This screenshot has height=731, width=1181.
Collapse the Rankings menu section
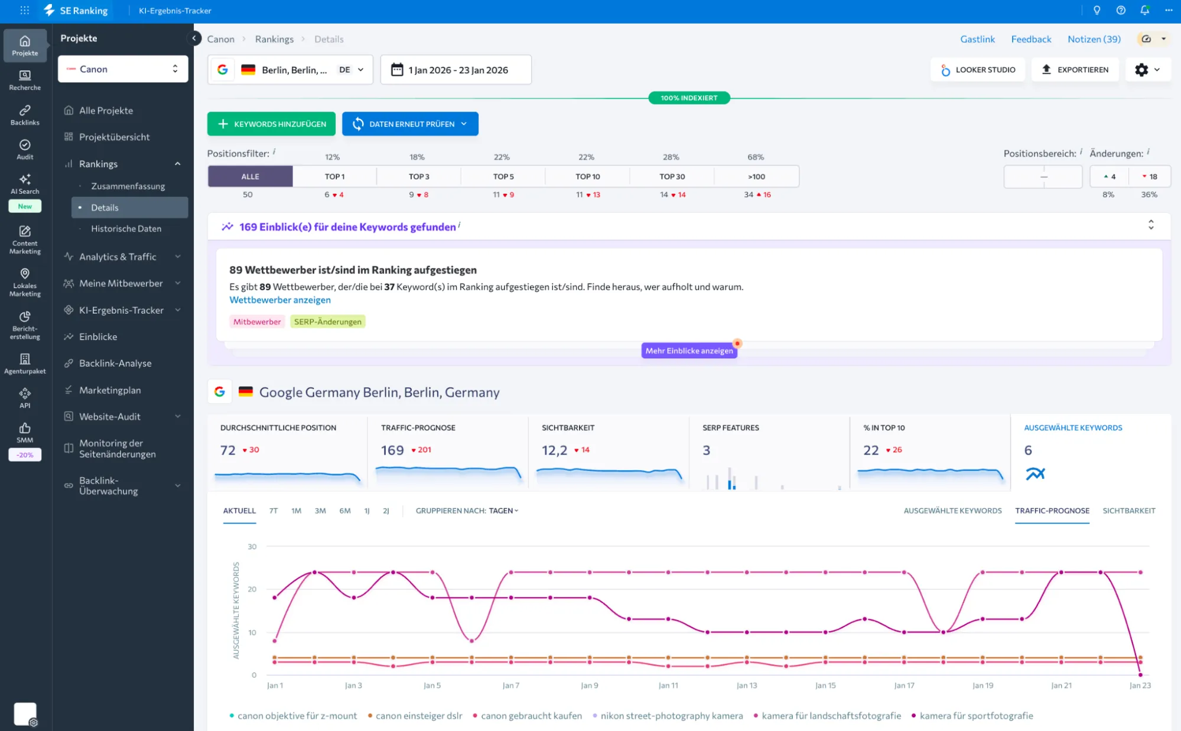coord(177,164)
